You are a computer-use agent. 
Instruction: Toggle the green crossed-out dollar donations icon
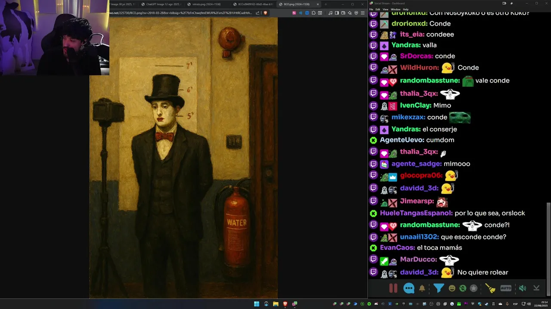coord(463,288)
